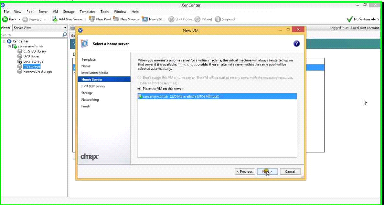384x205 pixels.
Task: Go to the Template wizard step
Action: (x=89, y=59)
